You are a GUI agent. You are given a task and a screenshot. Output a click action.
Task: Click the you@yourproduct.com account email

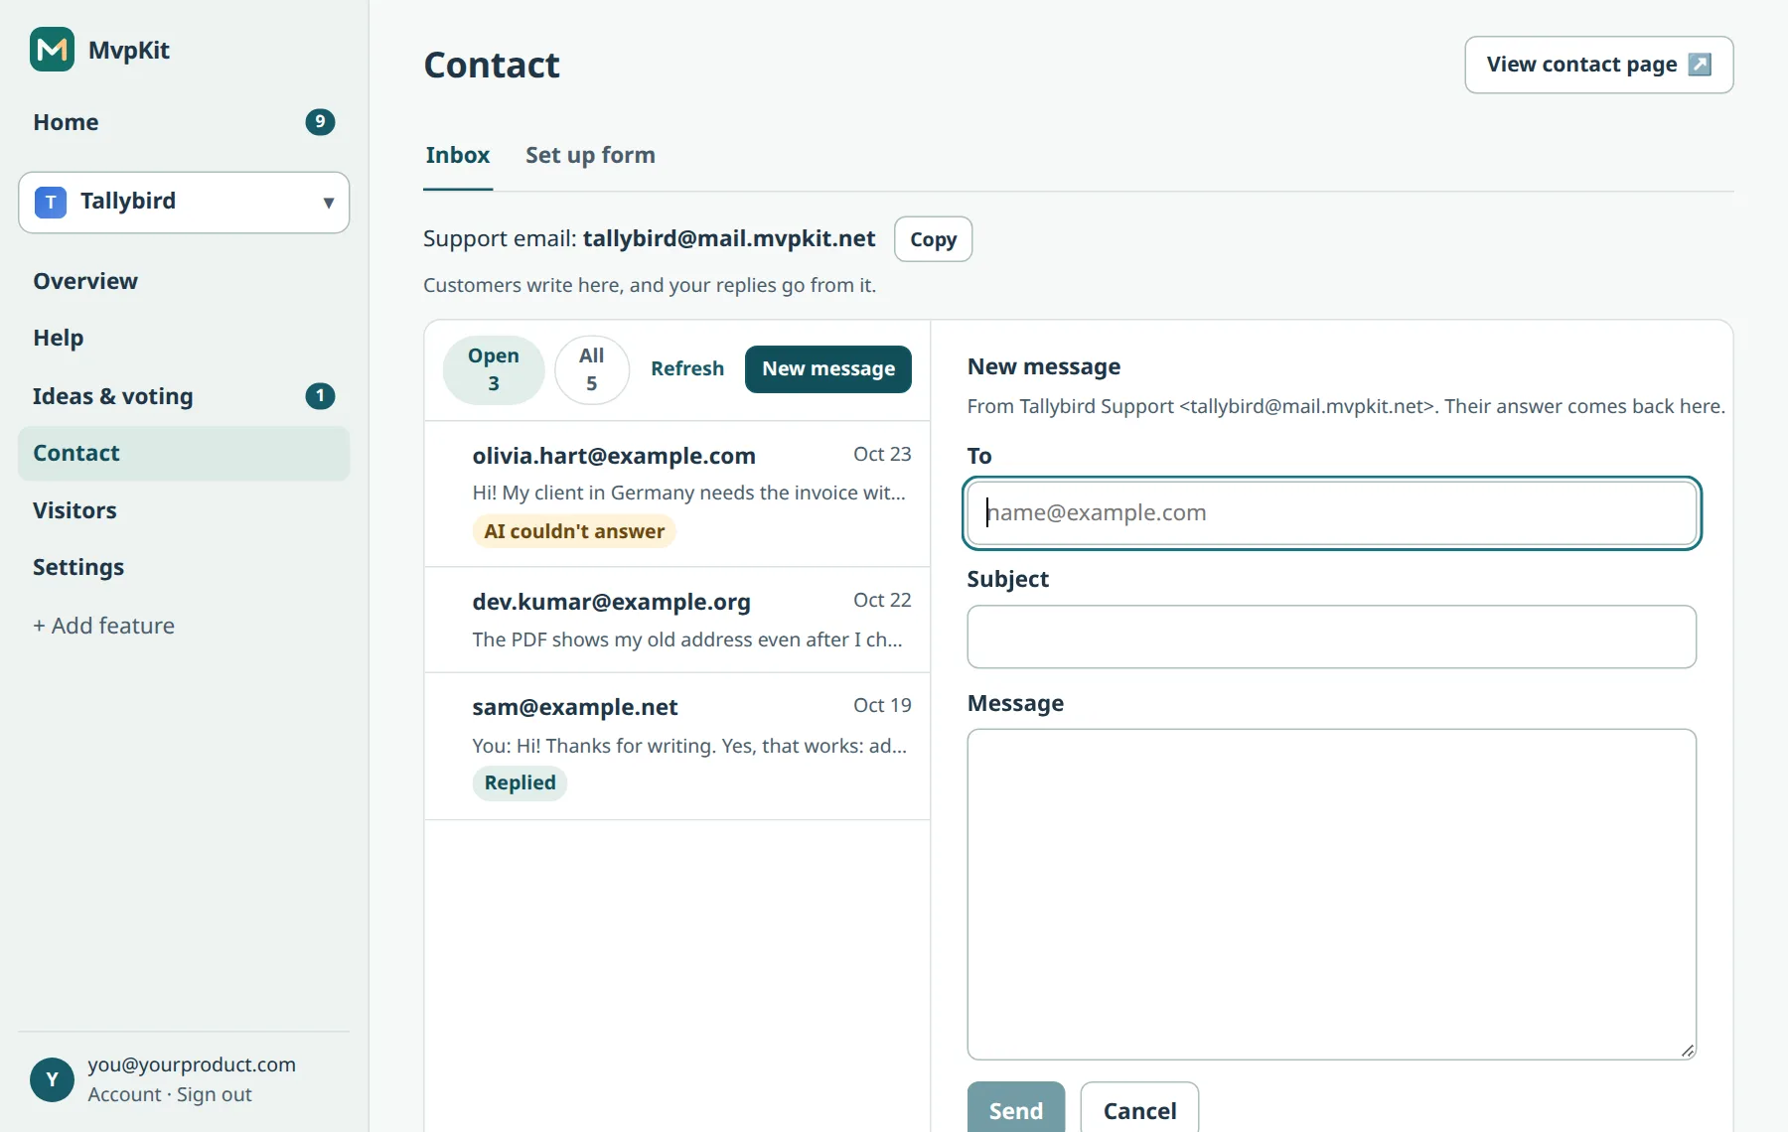[x=192, y=1064]
